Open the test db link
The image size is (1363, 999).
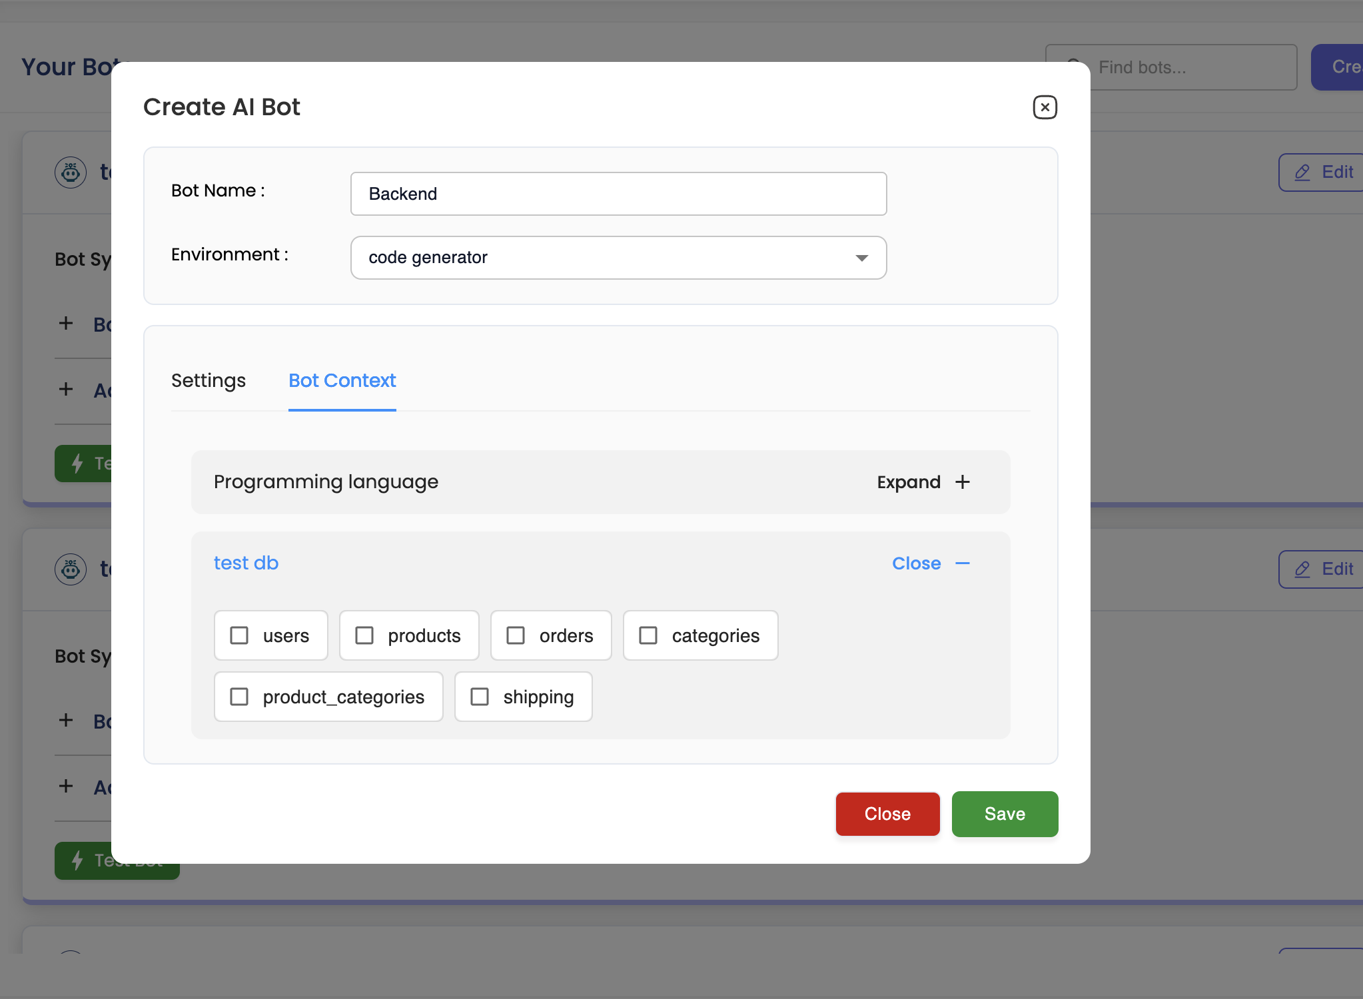[x=246, y=563]
